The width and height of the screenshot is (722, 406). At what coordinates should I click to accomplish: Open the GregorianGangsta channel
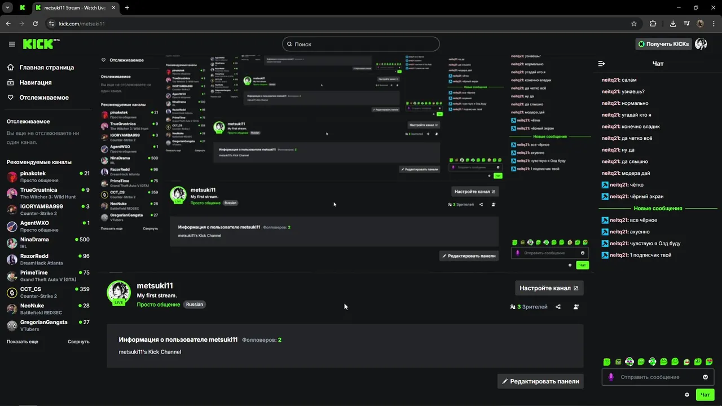[48, 325]
